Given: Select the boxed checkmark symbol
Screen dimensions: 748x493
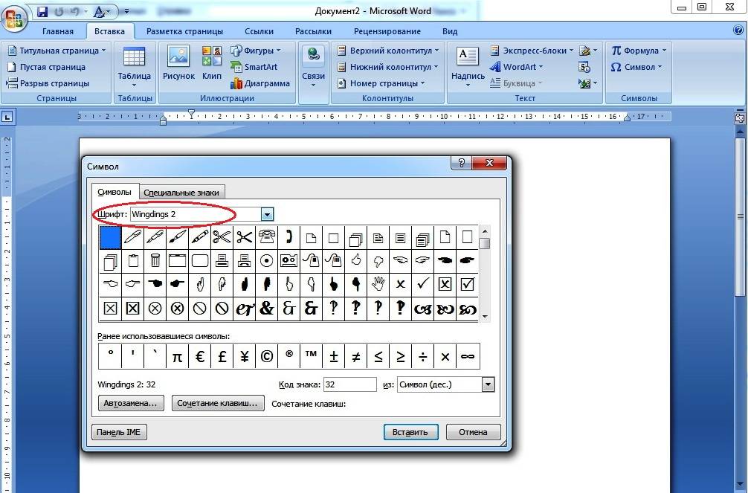Looking at the screenshot, I should pos(467,284).
